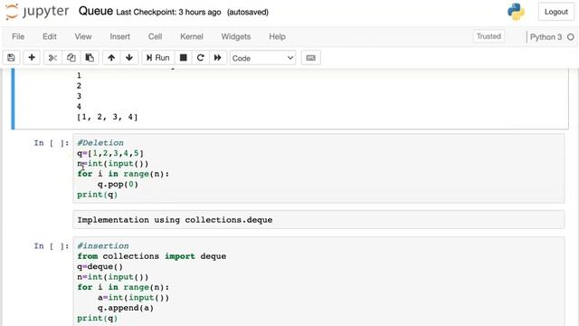Click the Trusted notebook indicator

(489, 36)
